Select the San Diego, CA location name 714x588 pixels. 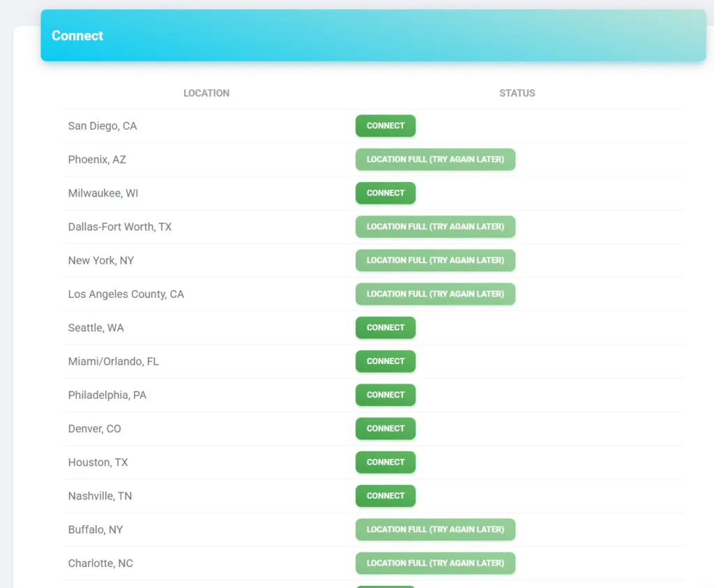[102, 126]
